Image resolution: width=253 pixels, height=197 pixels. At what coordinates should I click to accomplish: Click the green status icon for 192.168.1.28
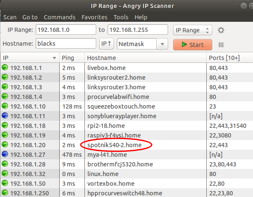tap(5, 164)
